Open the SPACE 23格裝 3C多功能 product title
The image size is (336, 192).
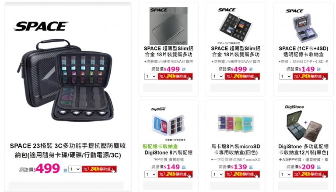tap(68, 150)
